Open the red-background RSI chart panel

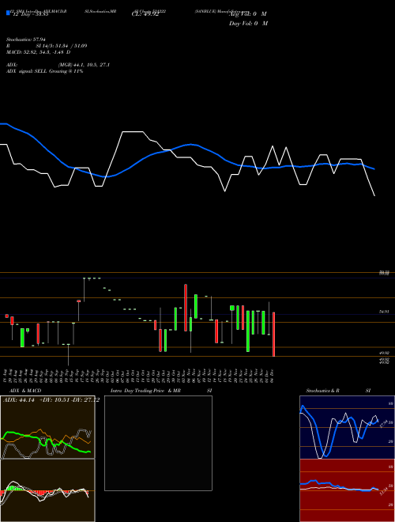coord(347,490)
